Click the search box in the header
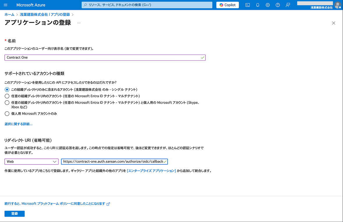Viewport: 343px width, 222px height. click(x=147, y=5)
